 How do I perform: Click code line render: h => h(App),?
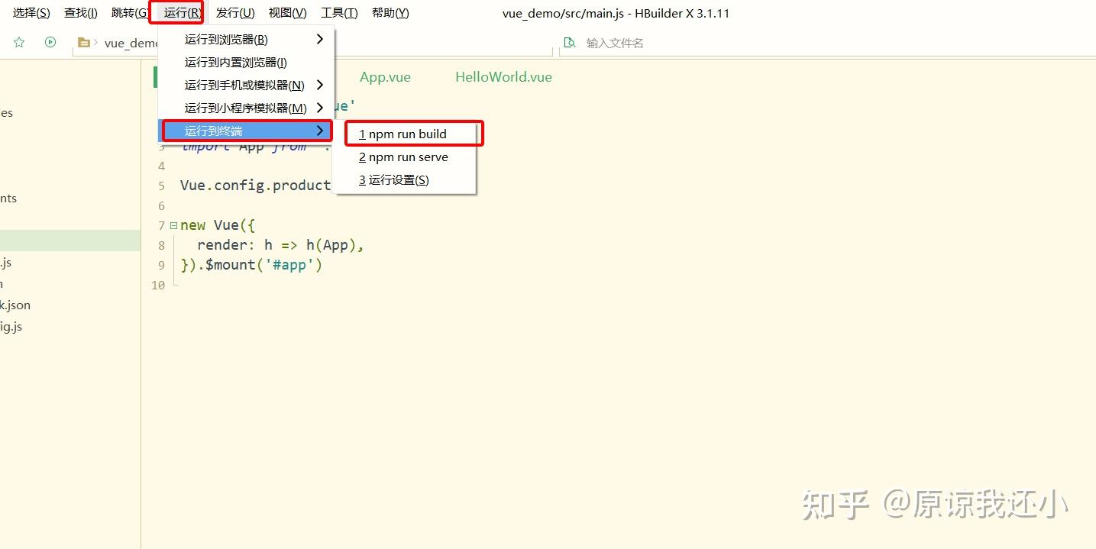(x=280, y=245)
